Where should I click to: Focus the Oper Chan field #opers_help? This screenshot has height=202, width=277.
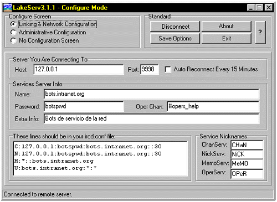(213, 106)
